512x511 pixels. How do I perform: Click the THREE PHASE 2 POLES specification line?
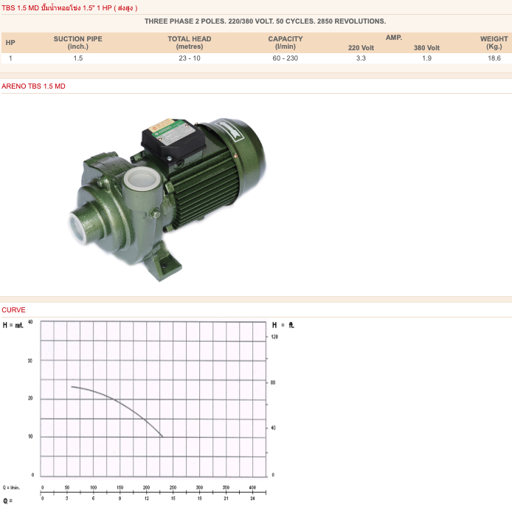point(265,21)
